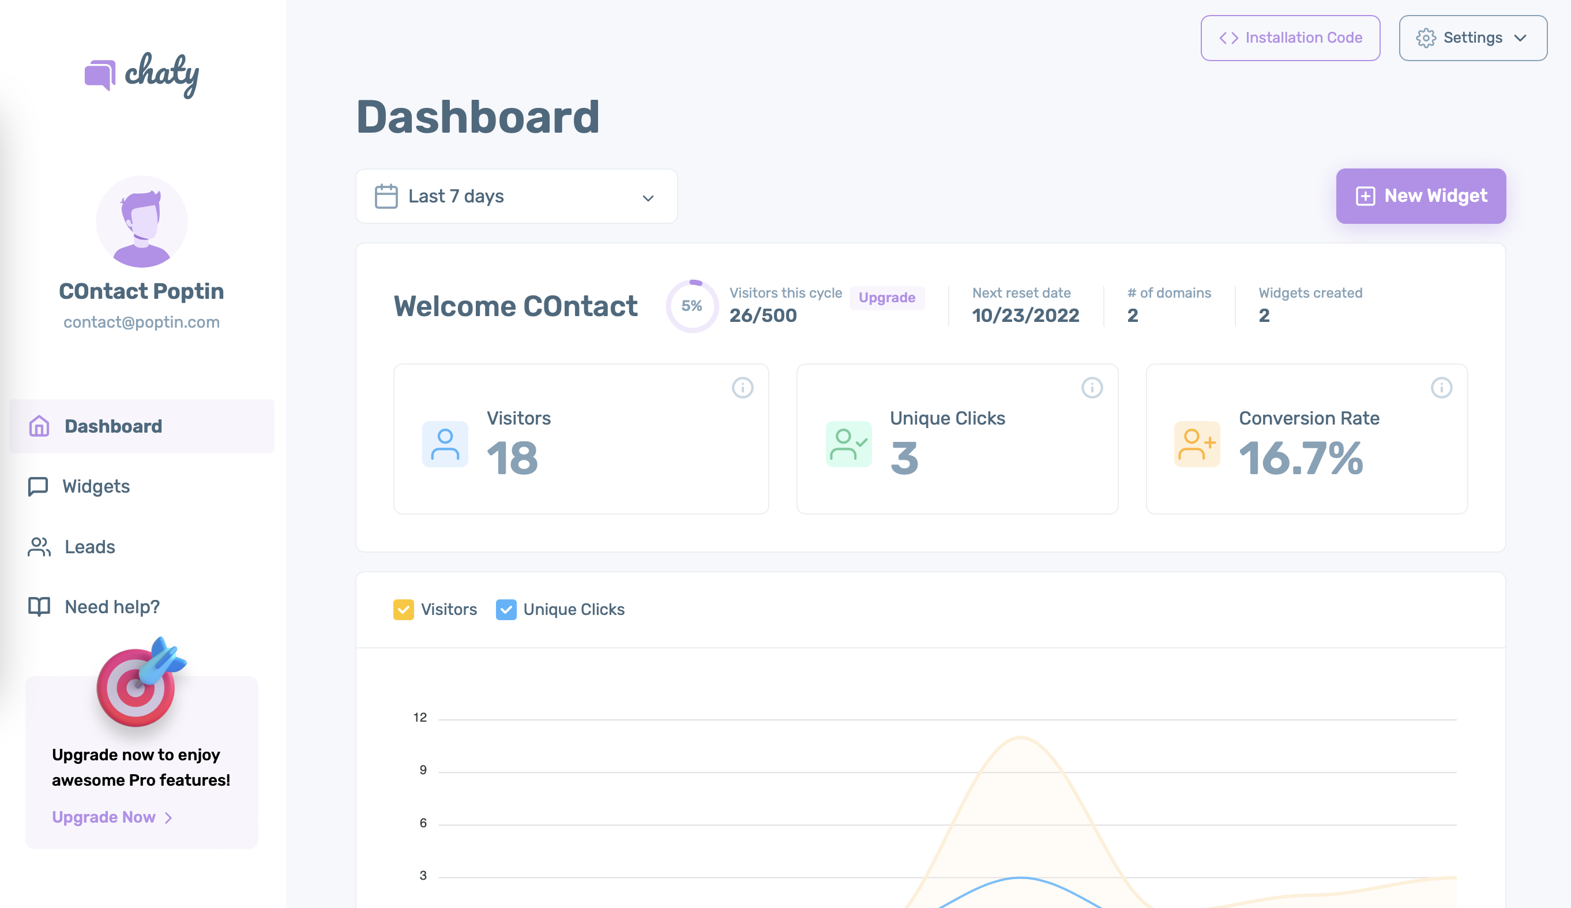Select the Dashboard home icon
This screenshot has height=908, width=1571.
click(x=39, y=426)
